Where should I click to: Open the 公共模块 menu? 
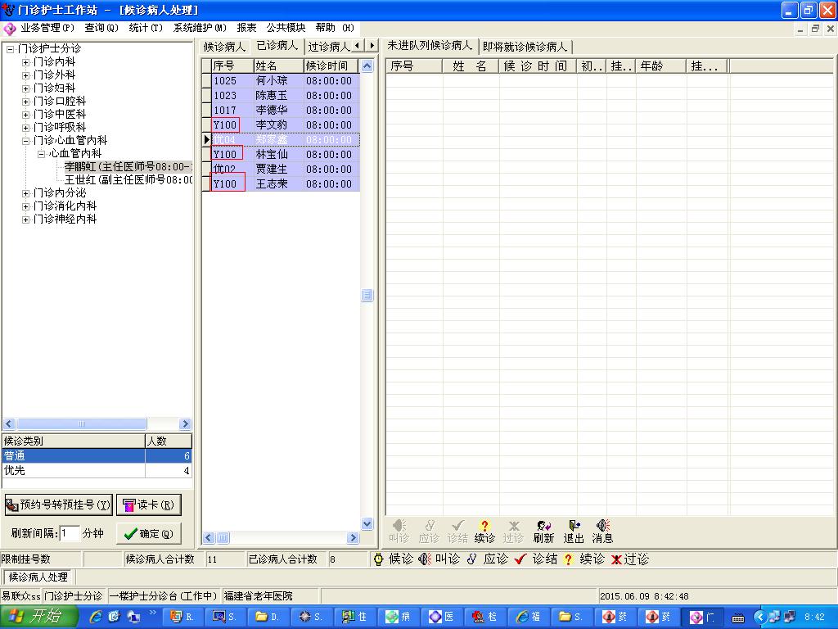286,28
